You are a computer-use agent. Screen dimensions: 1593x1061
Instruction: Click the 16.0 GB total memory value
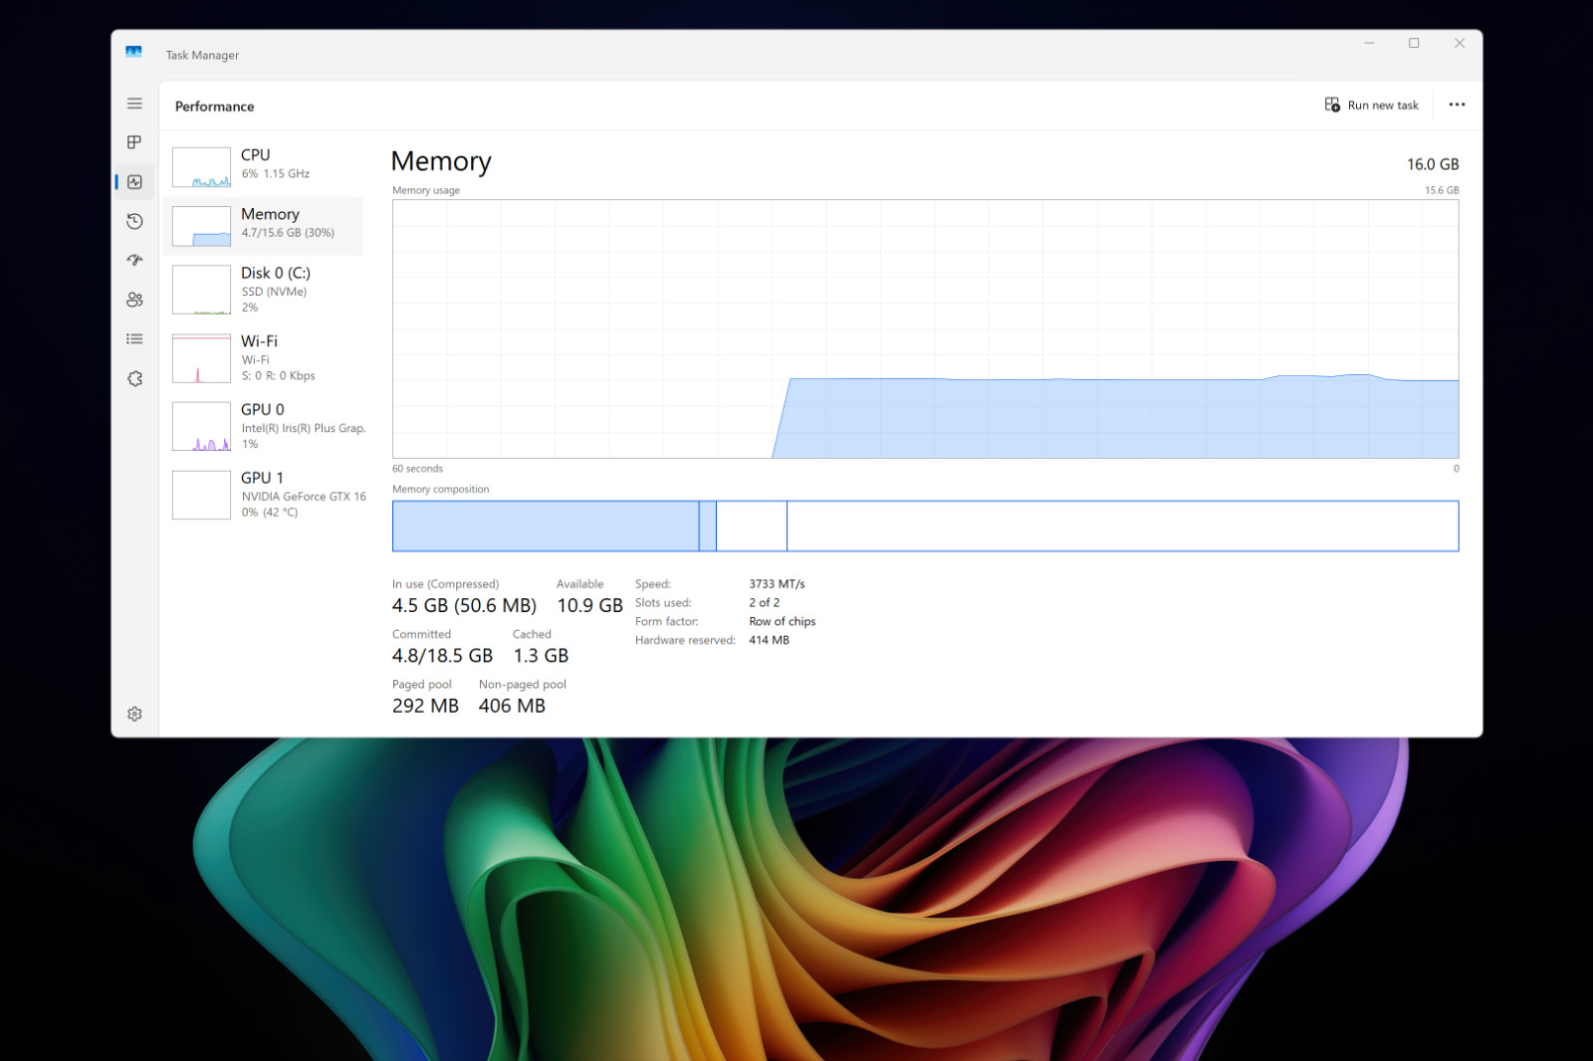pyautogui.click(x=1433, y=164)
